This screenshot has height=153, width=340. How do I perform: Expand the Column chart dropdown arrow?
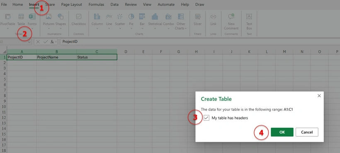(x=97, y=28)
